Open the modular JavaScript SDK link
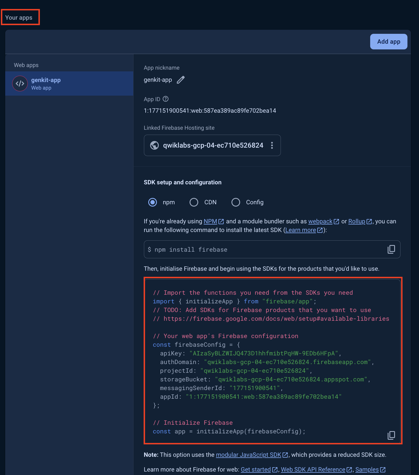419x475 pixels. tap(252, 455)
